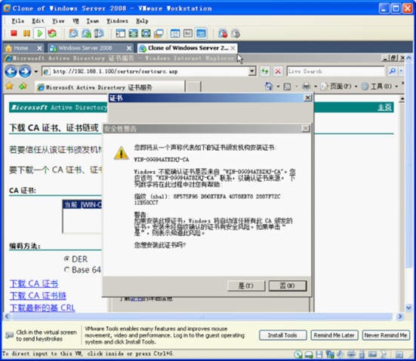Click the Install Tools button

(282, 335)
